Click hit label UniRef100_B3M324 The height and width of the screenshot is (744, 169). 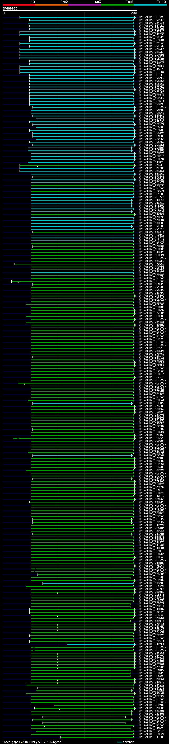152,734
